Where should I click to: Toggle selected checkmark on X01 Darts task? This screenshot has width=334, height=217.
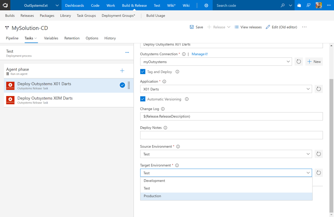[122, 85]
